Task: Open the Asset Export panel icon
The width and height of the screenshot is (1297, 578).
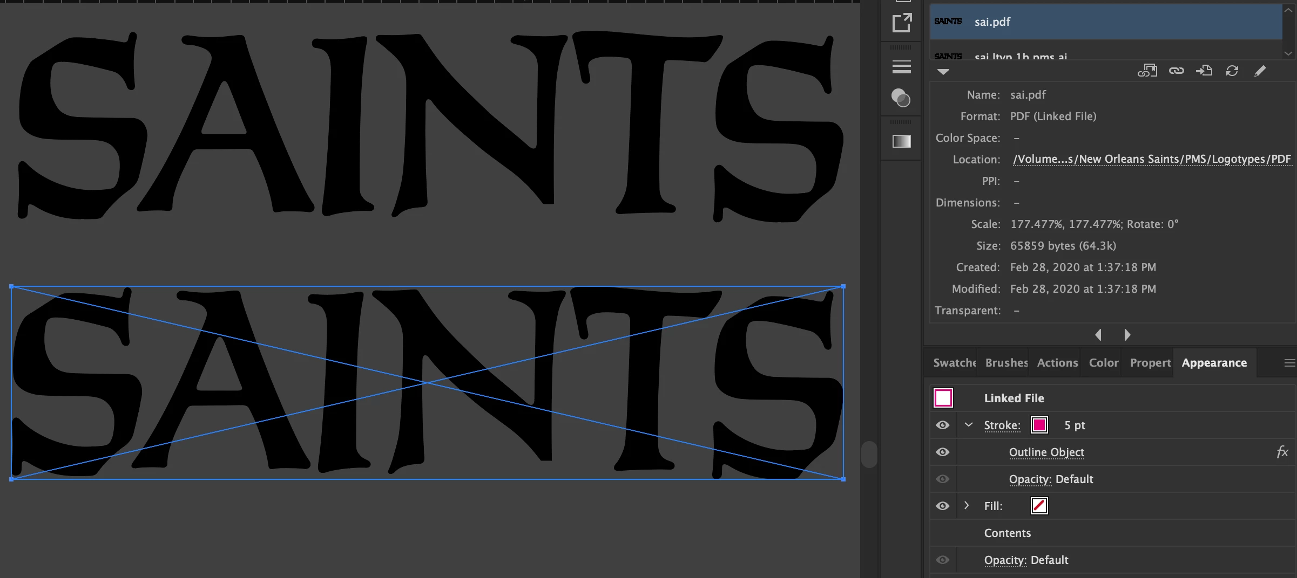Action: (x=901, y=23)
